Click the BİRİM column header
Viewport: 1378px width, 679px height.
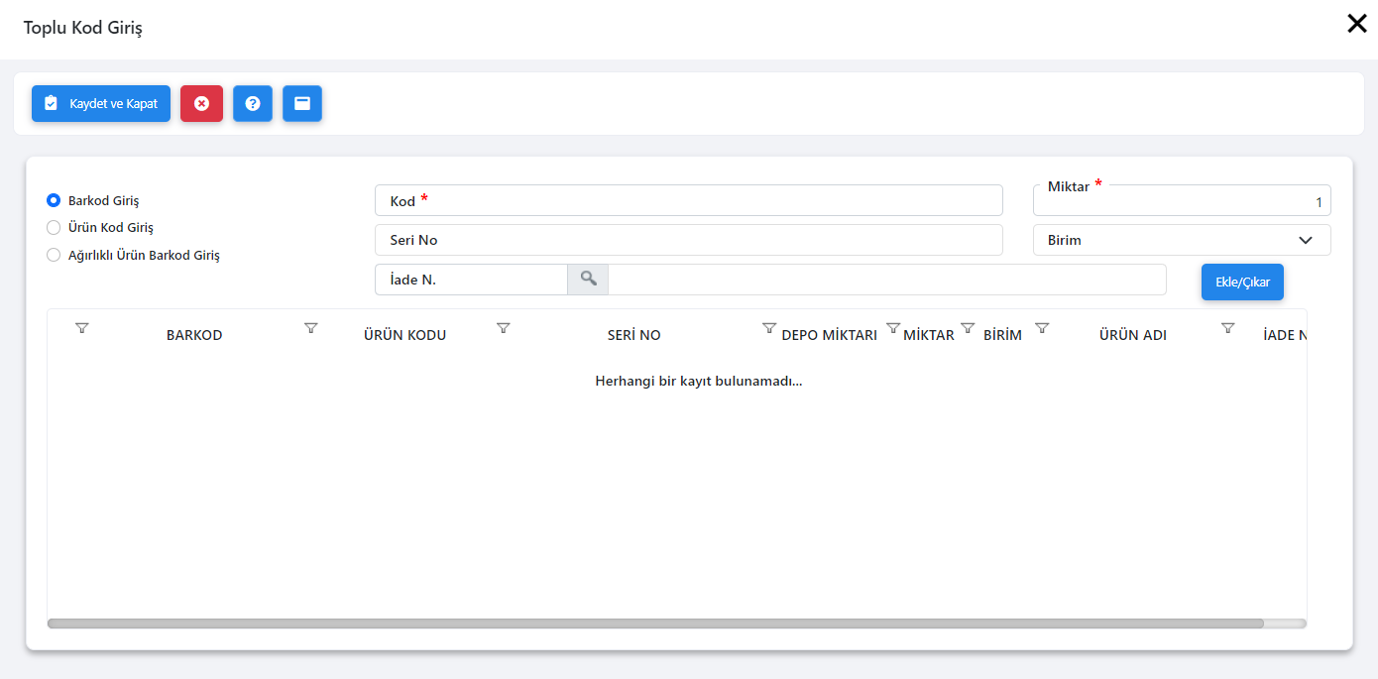click(1002, 335)
